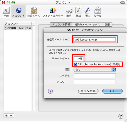Open the 作成 composing preferences icon
The width and height of the screenshot is (127, 122).
[x=78, y=12]
